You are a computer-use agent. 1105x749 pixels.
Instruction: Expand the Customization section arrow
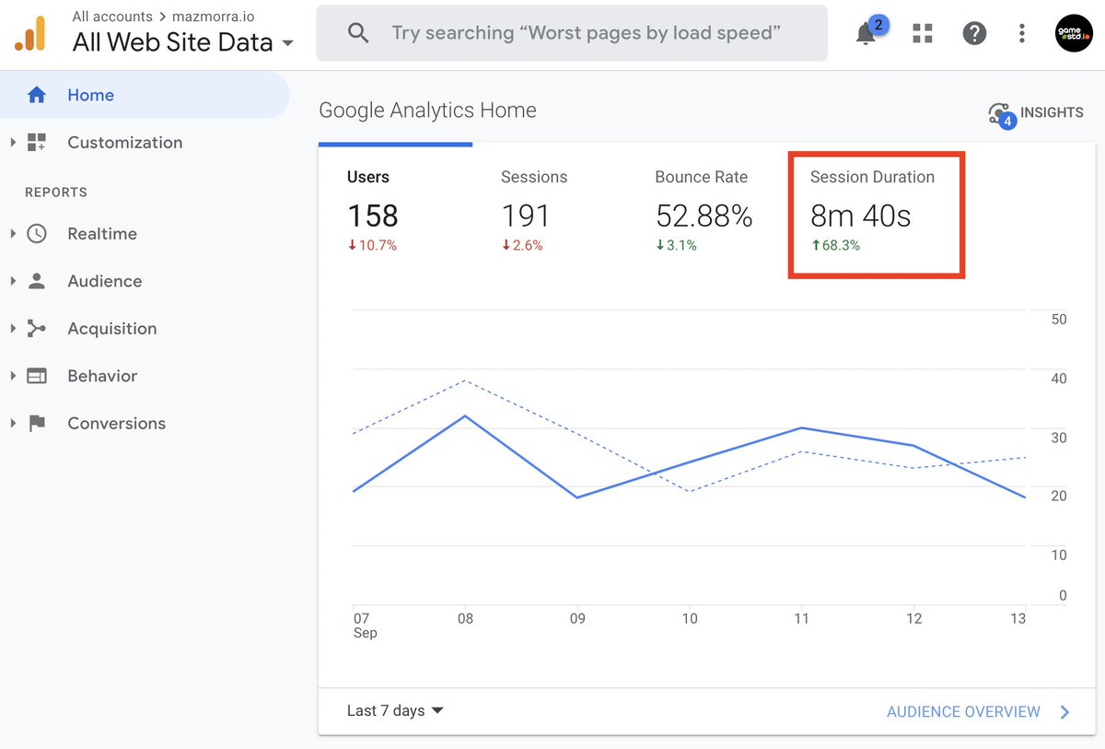13,143
